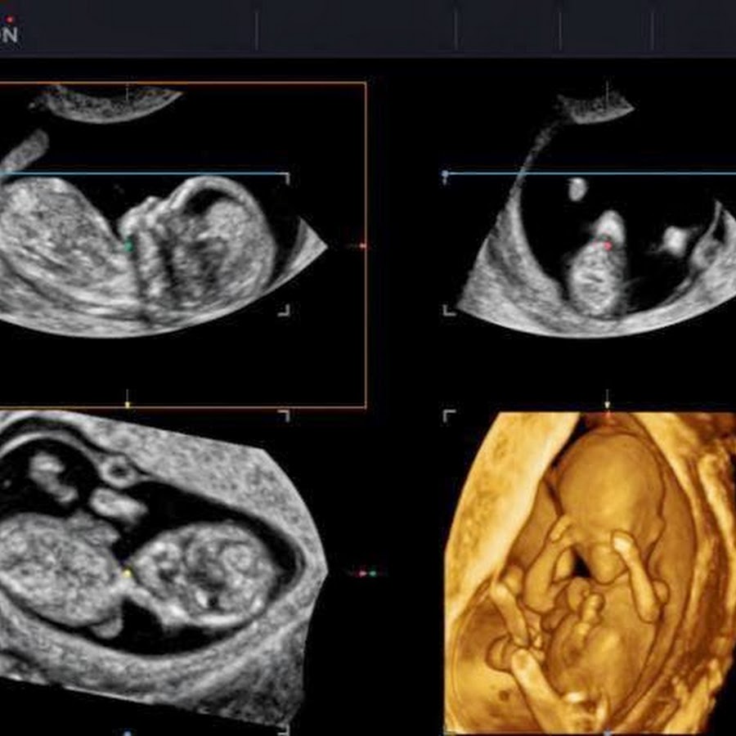Click bottom-right corner bracket of sagittal view
The width and height of the screenshot is (736, 736).
pyautogui.click(x=285, y=311)
